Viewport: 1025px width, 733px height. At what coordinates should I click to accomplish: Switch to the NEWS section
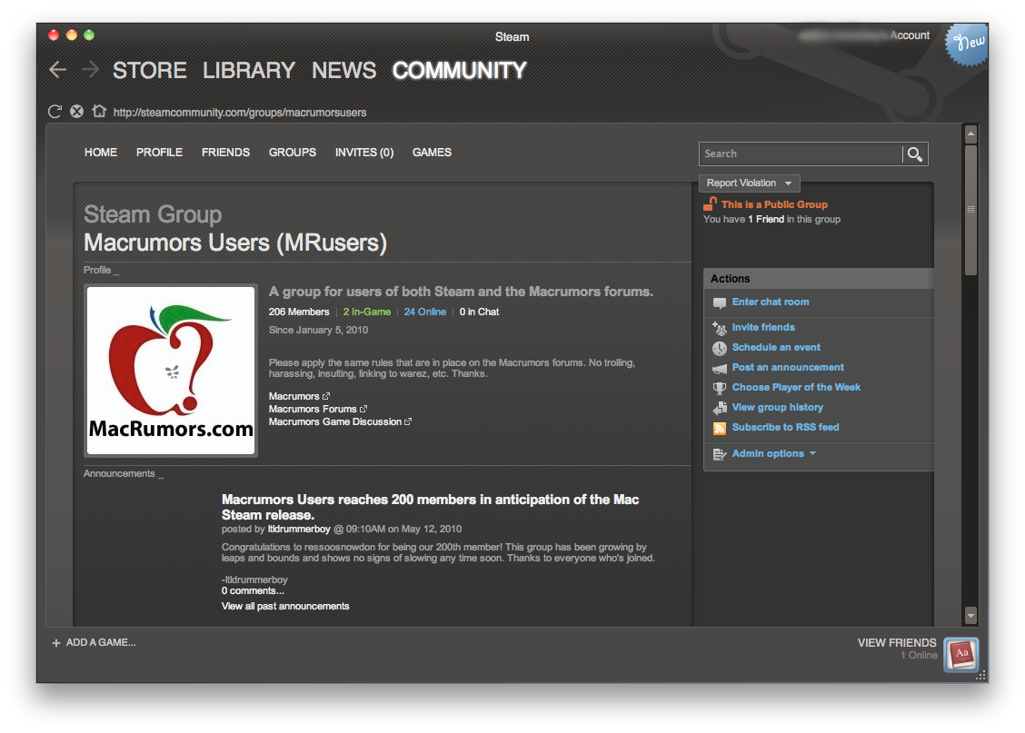[x=343, y=70]
